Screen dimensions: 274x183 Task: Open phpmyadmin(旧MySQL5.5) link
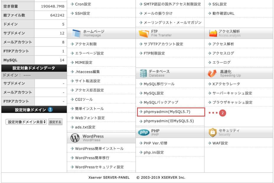click(x=169, y=121)
